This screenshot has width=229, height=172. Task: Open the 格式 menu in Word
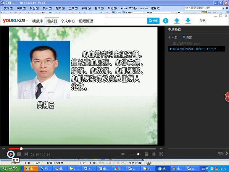[60, 8]
